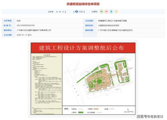This screenshot has width=167, height=120.
Task: Click the north arrow on the plan
Action: (x=128, y=109)
